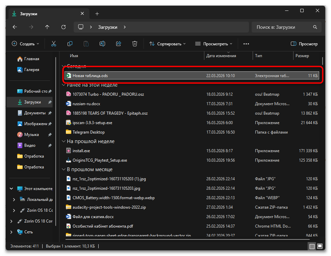The width and height of the screenshot is (331, 256).
Task: Add a new tab
Action: (x=97, y=14)
